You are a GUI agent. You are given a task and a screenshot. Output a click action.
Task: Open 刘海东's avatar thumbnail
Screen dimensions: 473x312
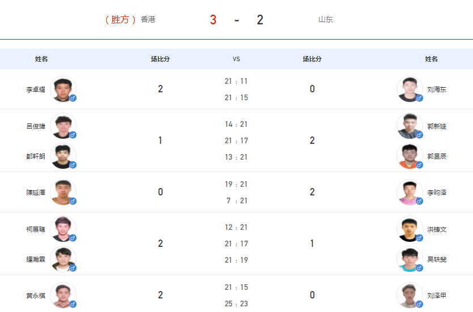click(x=410, y=89)
